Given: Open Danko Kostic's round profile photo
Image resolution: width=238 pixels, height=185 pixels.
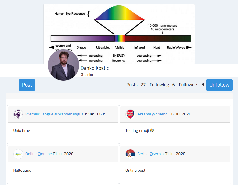Looking at the screenshot, I should [x=63, y=65].
